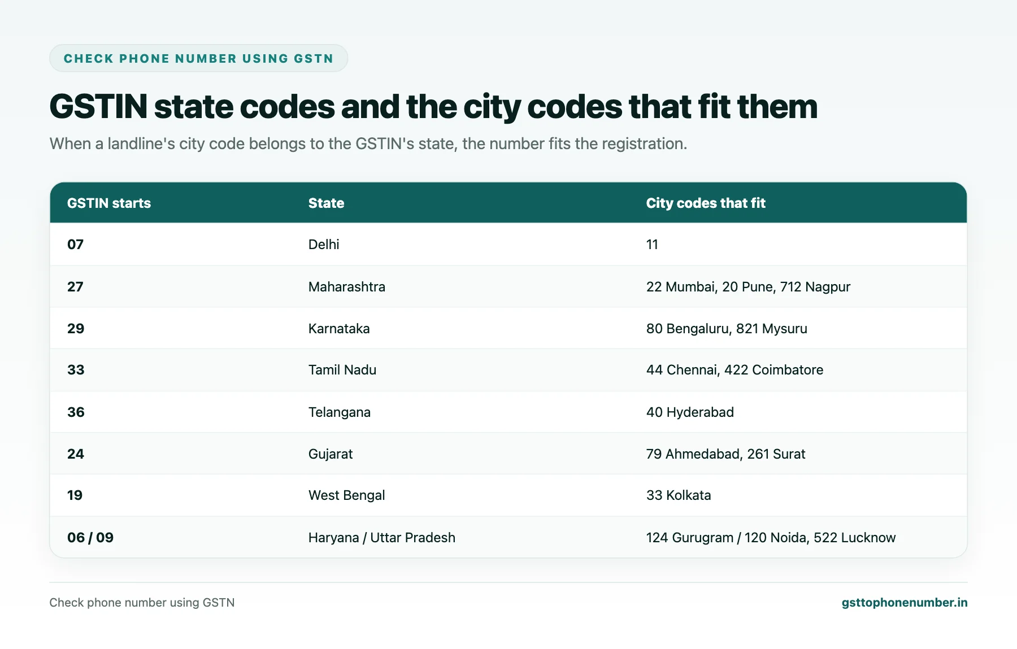Click the 'State' column header
The width and height of the screenshot is (1017, 649).
coord(326,203)
